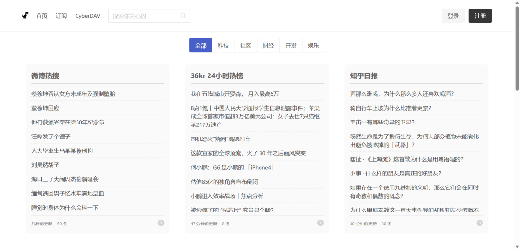Click 47 分钟前更新 - 8 条 status text

[x=210, y=224]
